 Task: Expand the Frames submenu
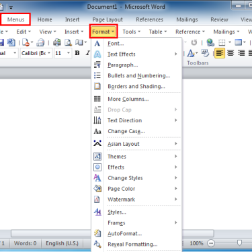point(176,222)
